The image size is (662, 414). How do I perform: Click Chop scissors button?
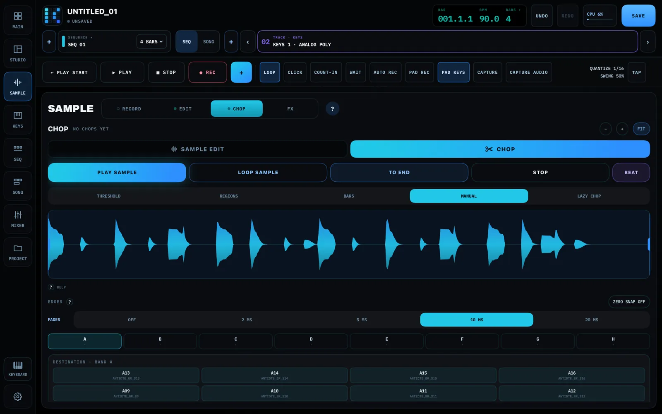pos(500,149)
